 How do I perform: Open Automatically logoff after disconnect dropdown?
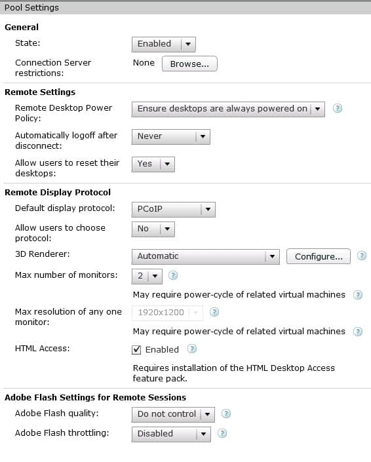171,137
